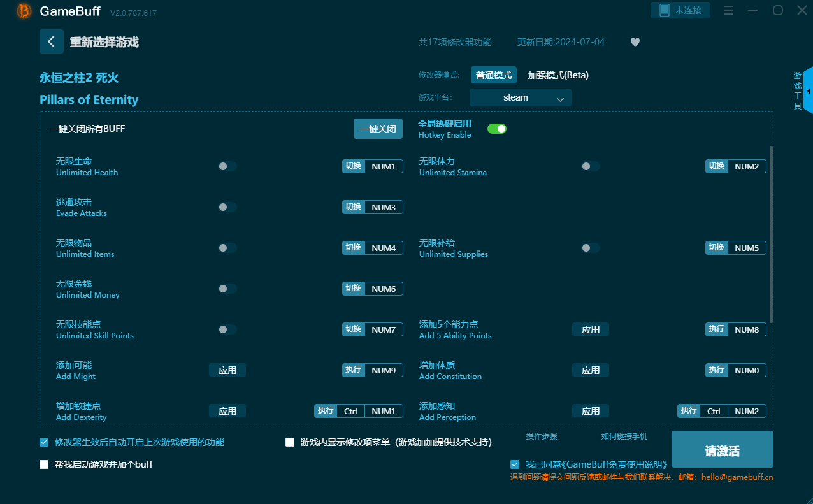The width and height of the screenshot is (813, 504).
Task: Click the back arrow icon
Action: 52,41
